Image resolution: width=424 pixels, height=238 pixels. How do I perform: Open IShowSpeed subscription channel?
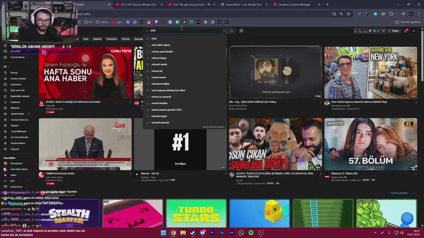16,163
